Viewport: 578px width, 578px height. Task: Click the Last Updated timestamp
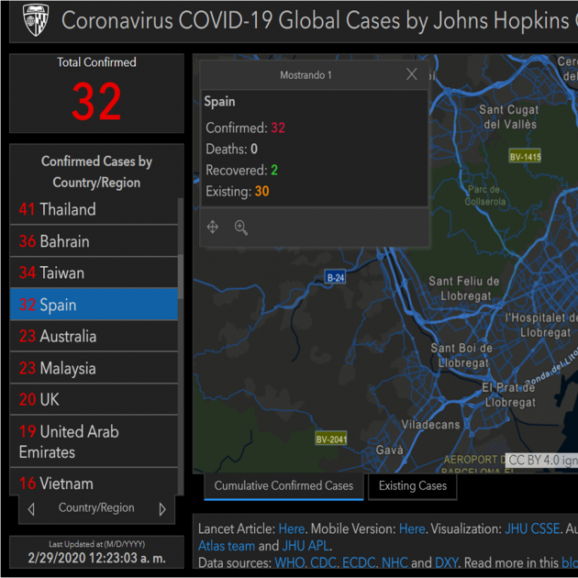[96, 558]
